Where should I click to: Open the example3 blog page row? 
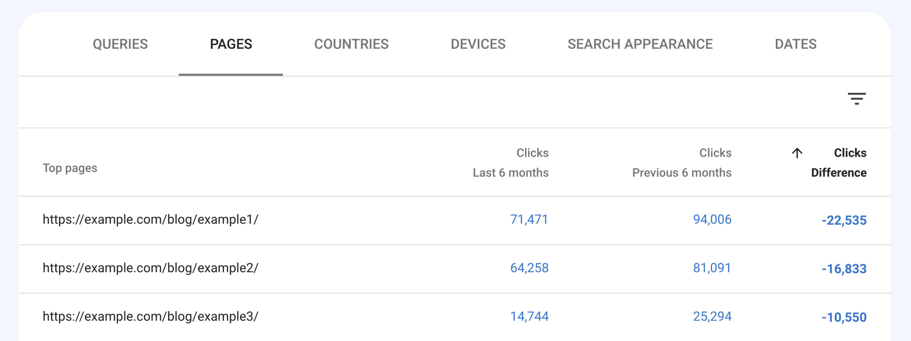point(151,316)
